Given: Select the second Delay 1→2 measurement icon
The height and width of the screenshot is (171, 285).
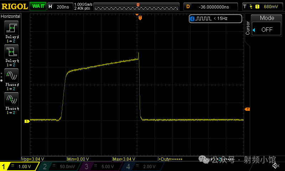Looking at the screenshot, I should click(11, 52).
